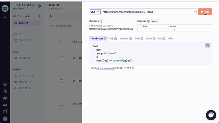The width and height of the screenshot is (219, 123).
Task: Open media 0件のアイテム entry
Action: [x=24, y=40]
